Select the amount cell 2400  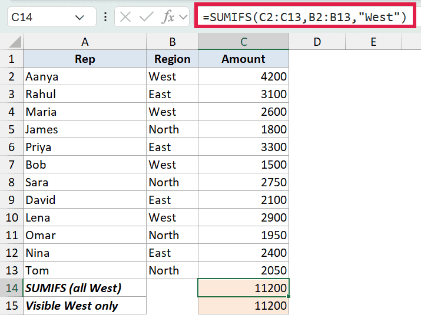pyautogui.click(x=244, y=253)
